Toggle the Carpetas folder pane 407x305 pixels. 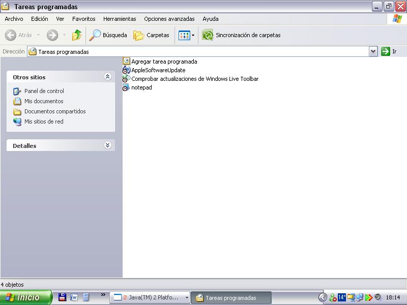(x=151, y=35)
